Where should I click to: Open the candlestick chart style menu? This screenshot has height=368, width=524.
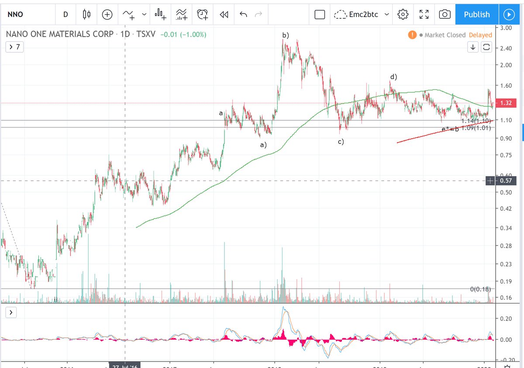[86, 14]
